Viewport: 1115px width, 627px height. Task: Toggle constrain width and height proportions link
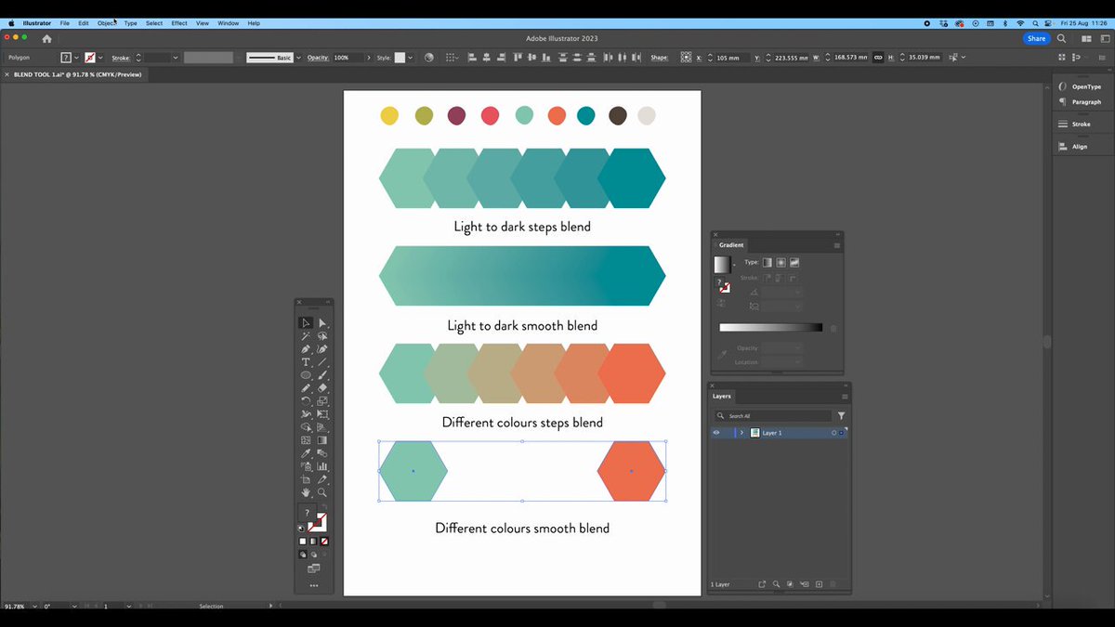(878, 58)
